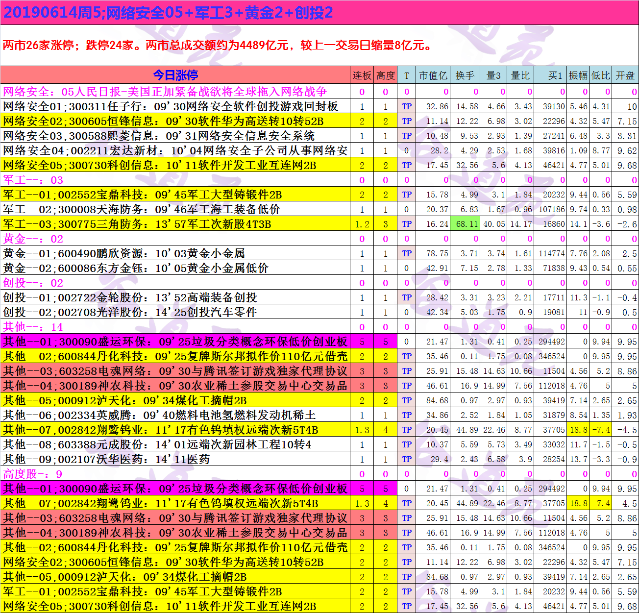Viewport: 639px width, 613px height.
Task: Select the 16860 买1 value
Action: click(x=554, y=224)
